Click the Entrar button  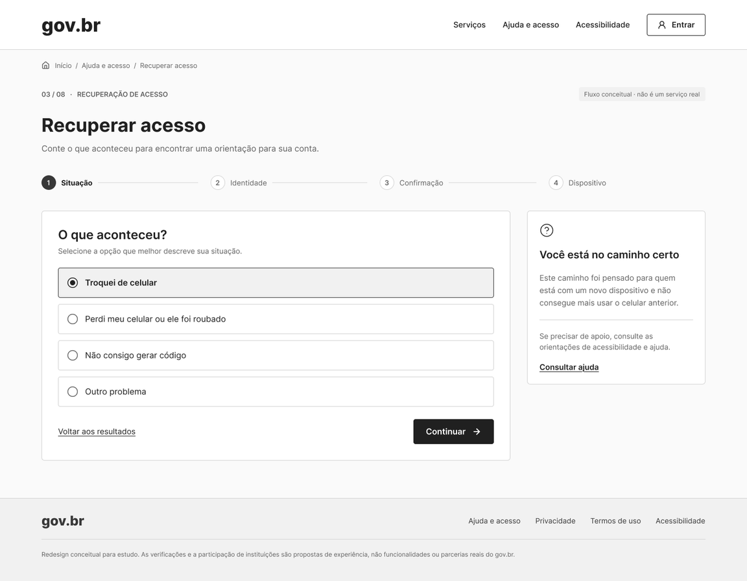click(x=676, y=25)
